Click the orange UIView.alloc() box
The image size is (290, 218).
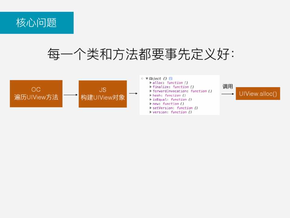258,94
